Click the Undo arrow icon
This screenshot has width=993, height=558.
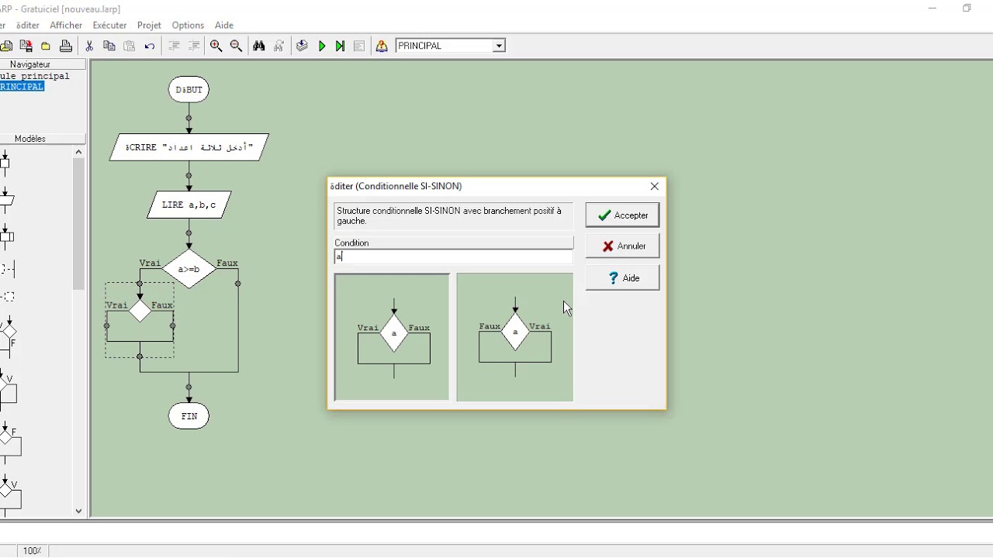point(150,46)
